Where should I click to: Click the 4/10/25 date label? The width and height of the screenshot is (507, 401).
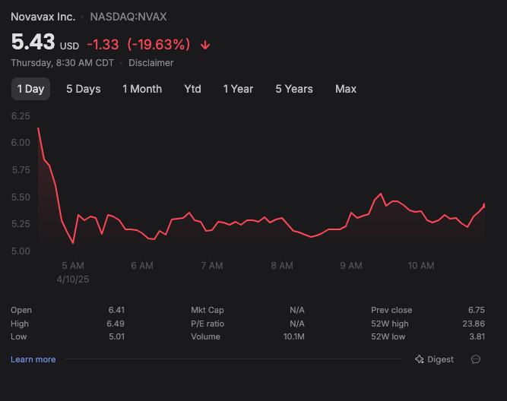tap(73, 279)
